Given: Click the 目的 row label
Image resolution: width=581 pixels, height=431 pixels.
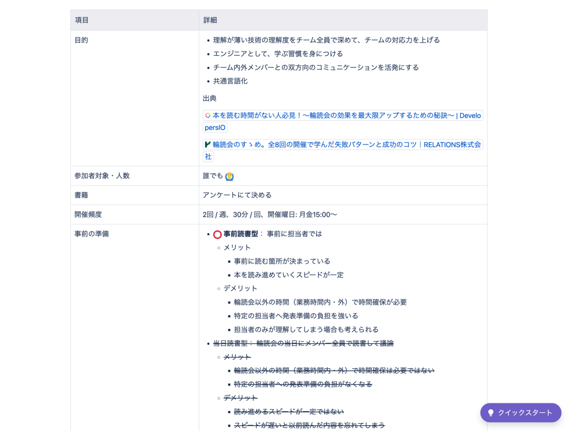Looking at the screenshot, I should pos(80,40).
